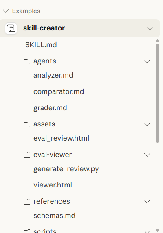163x233 pixels.
Task: Collapse the agents folder chevron
Action: 147,61
